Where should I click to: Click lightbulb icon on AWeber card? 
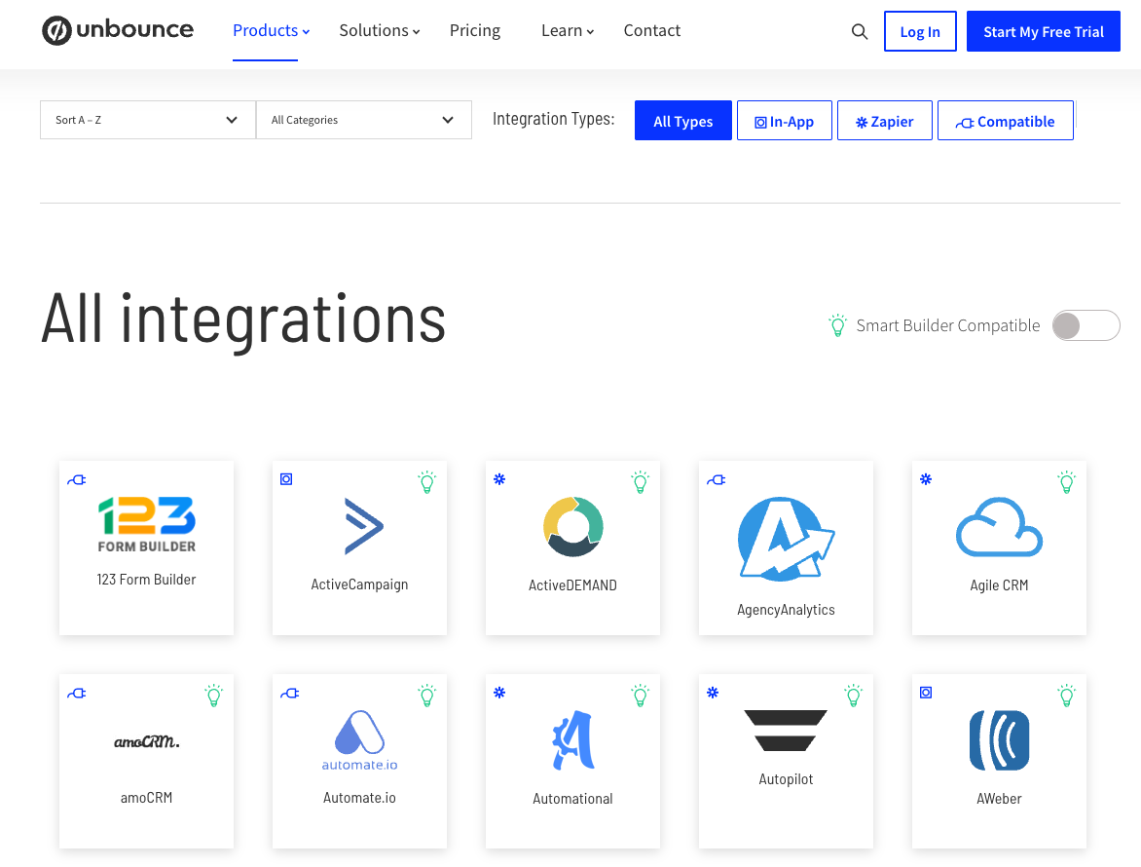click(1067, 696)
